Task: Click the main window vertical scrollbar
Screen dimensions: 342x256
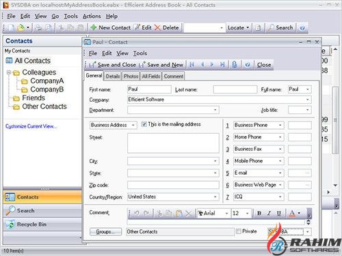Action: tap(335, 121)
